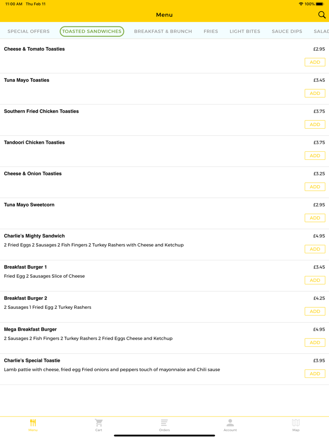Select the Breakfast & Brunch category

tap(163, 31)
